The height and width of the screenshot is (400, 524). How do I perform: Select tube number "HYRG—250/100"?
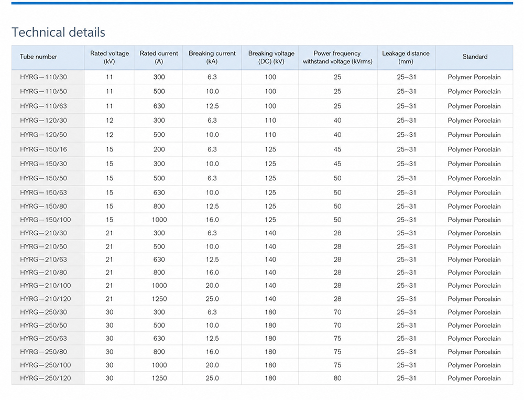(46, 365)
